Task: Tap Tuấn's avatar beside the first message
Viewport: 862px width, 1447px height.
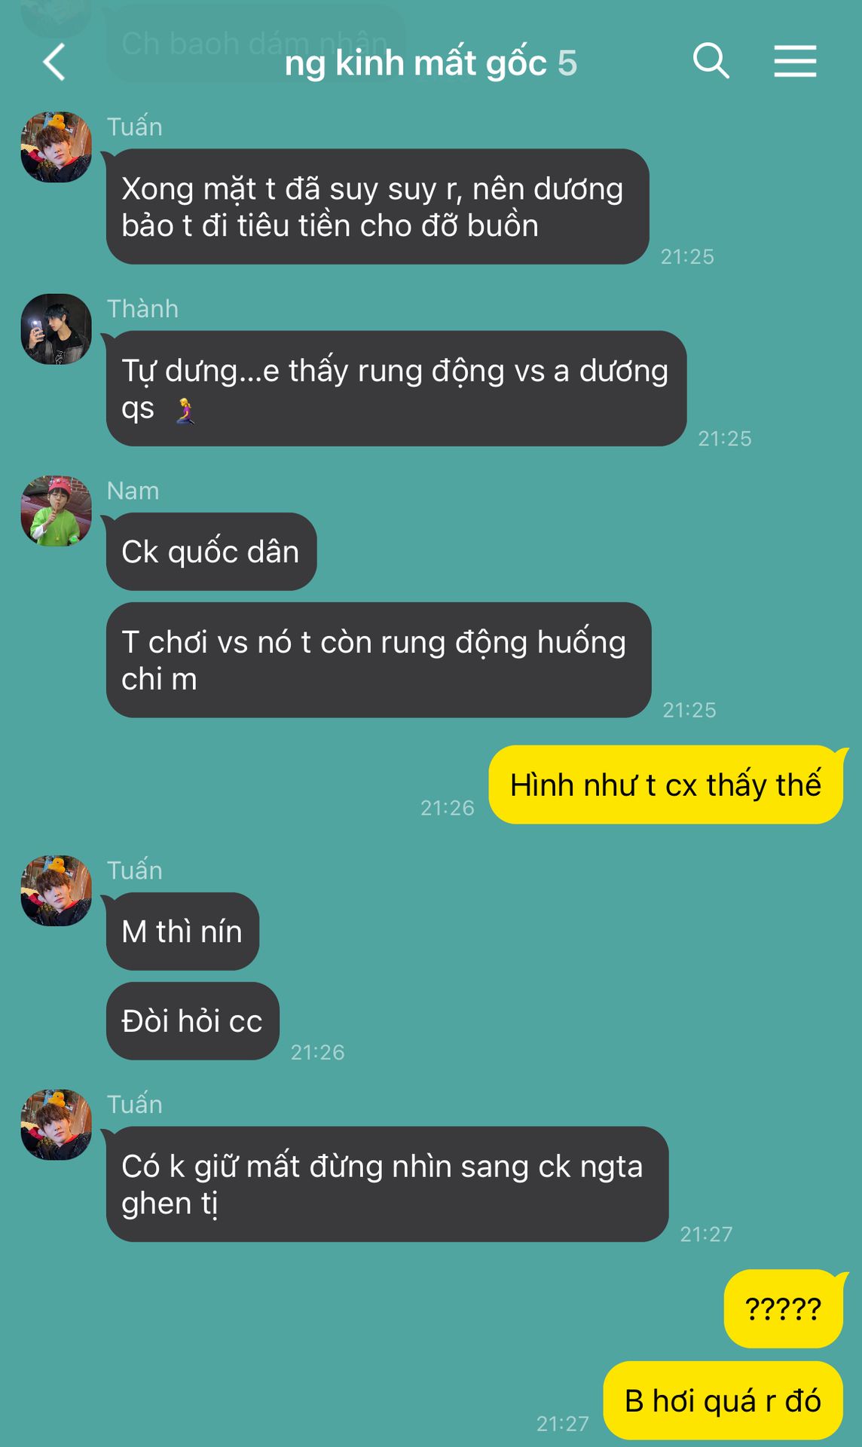Action: [x=56, y=147]
